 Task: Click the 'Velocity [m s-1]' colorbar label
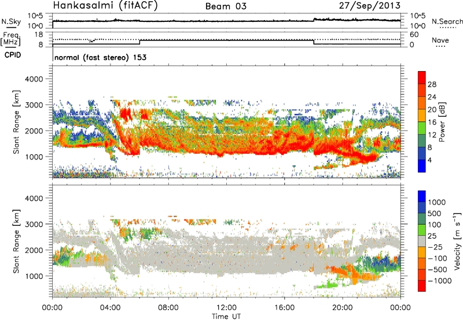pyautogui.click(x=457, y=241)
